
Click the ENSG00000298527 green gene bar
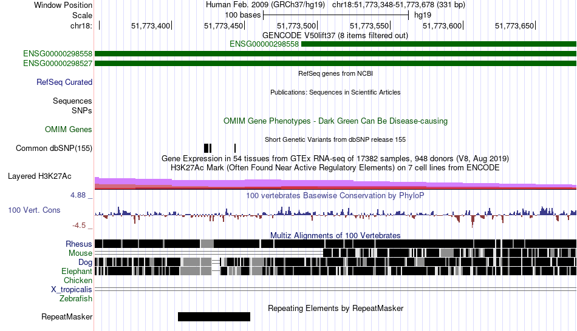coord(335,63)
